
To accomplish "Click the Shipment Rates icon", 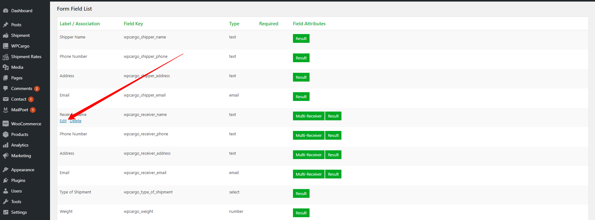I will coord(6,57).
